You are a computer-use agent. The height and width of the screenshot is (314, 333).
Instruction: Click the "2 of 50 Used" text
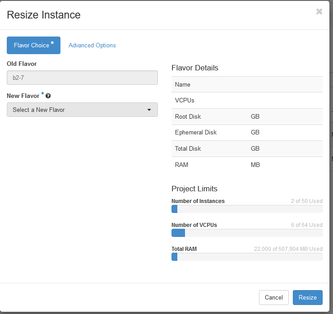point(306,201)
